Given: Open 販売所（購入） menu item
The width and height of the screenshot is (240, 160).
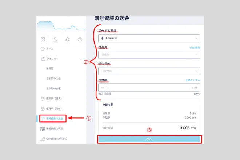Looking at the screenshot, I should [x=54, y=99].
